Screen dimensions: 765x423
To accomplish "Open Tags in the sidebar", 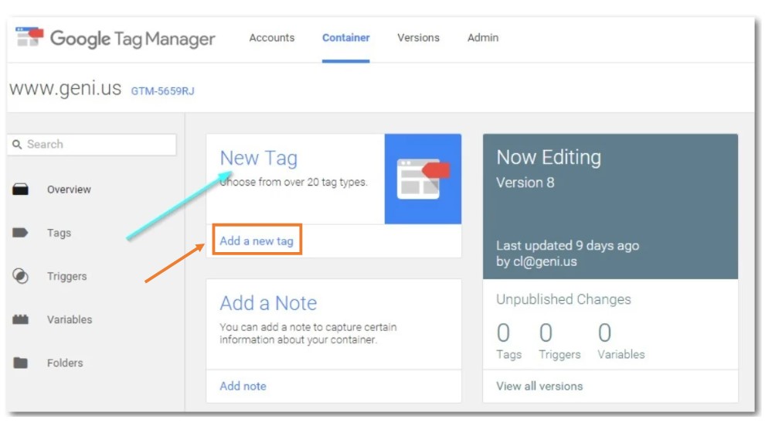I will 59,233.
